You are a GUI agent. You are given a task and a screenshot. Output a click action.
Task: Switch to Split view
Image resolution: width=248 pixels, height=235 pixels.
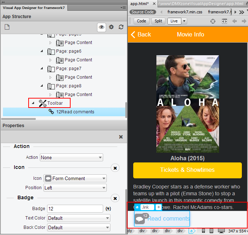(158, 21)
